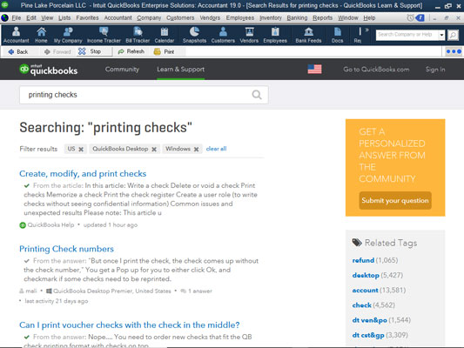The width and height of the screenshot is (464, 348).
Task: Open the Reports menu
Action: [323, 17]
